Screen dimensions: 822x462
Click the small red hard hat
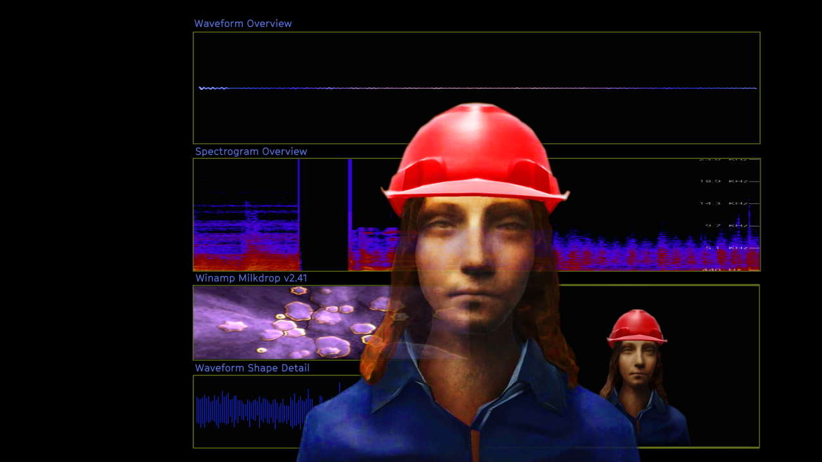(636, 326)
